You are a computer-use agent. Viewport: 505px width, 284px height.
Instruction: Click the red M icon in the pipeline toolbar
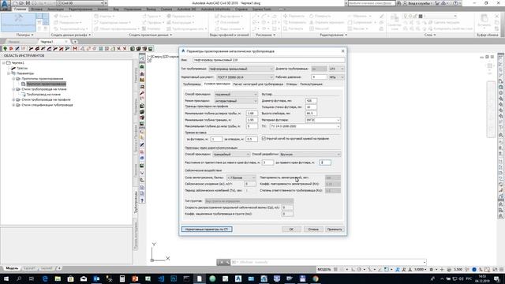(x=75, y=49)
